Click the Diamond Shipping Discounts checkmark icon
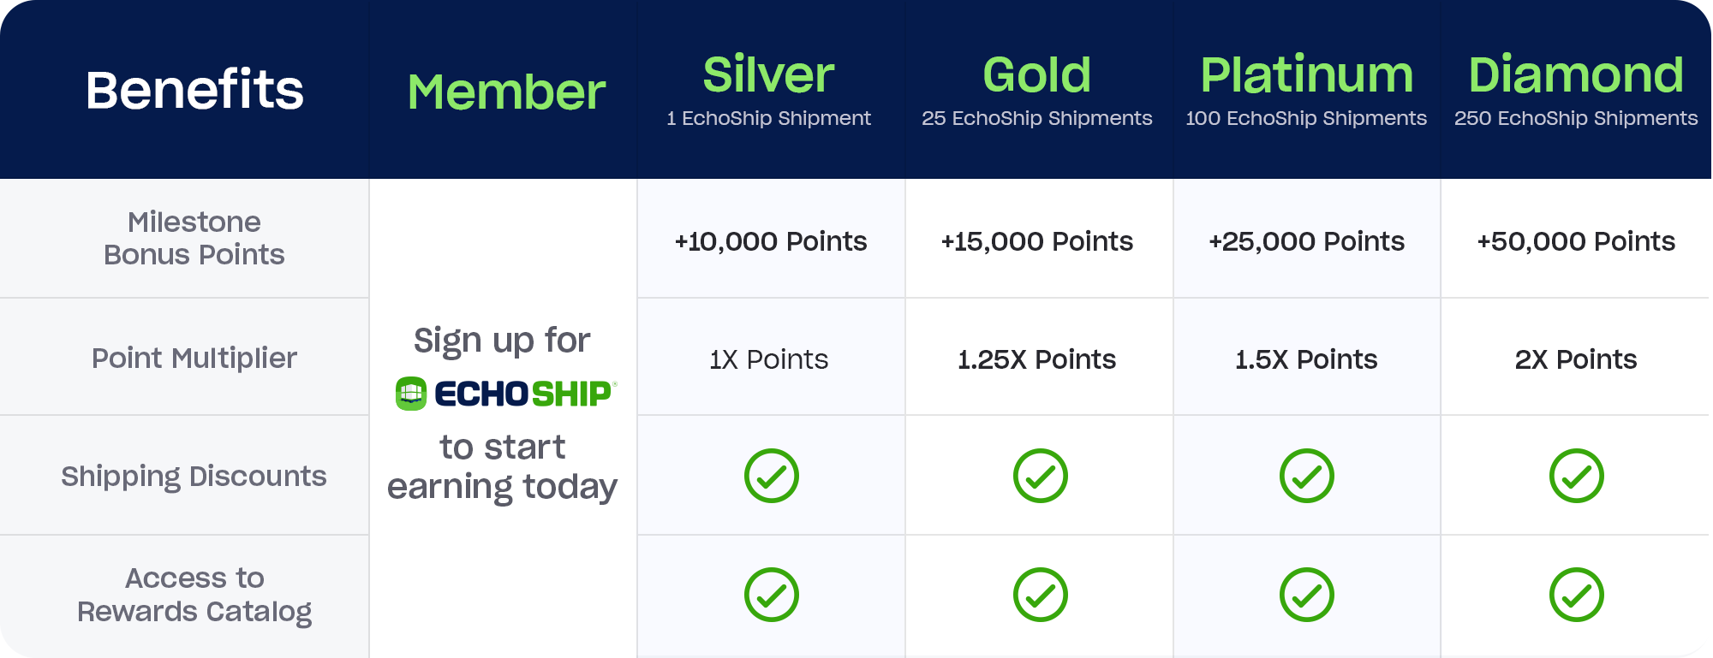This screenshot has height=658, width=1713. tap(1576, 476)
